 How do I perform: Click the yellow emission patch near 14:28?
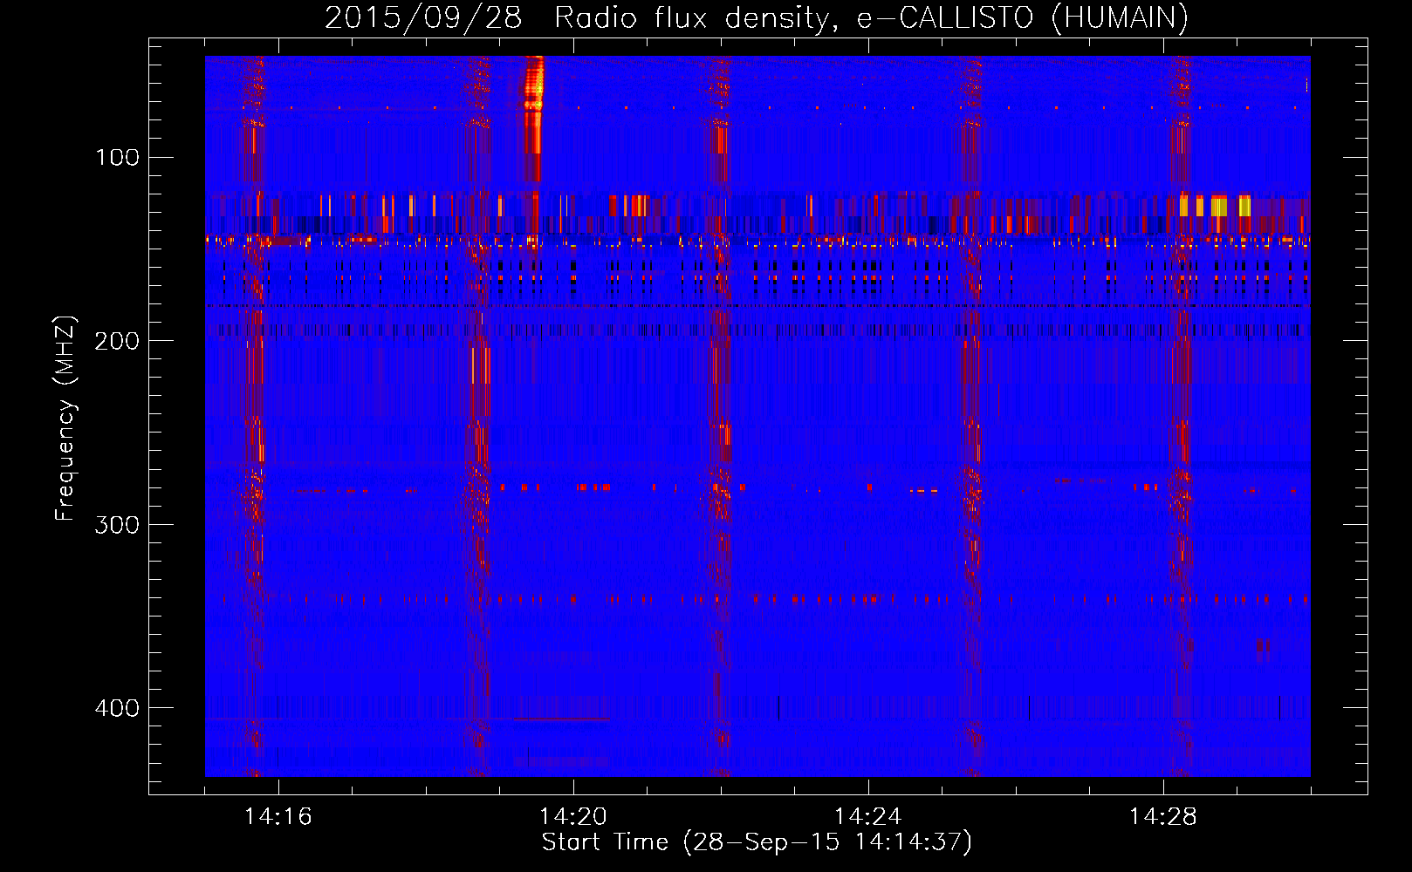tap(1215, 206)
